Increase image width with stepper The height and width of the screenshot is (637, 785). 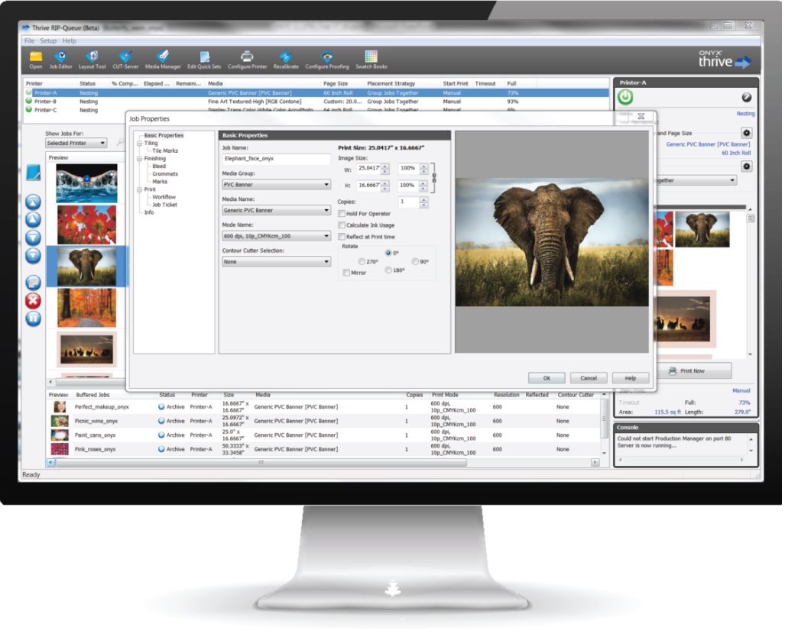click(385, 166)
